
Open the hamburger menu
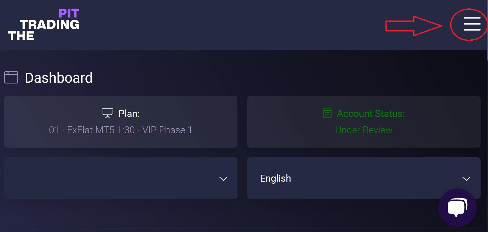pyautogui.click(x=472, y=24)
